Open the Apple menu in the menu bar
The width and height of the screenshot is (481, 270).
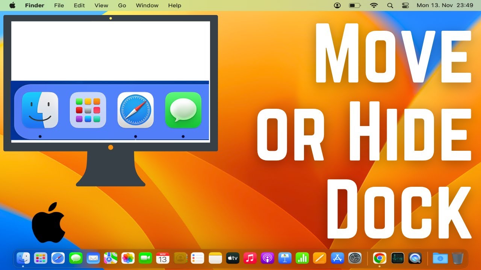pyautogui.click(x=12, y=5)
